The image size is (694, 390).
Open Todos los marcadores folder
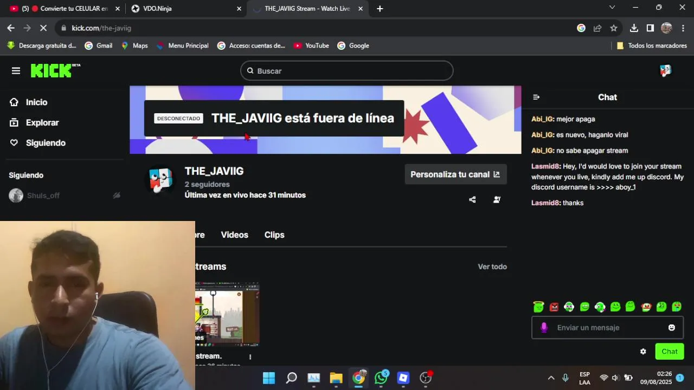(652, 46)
